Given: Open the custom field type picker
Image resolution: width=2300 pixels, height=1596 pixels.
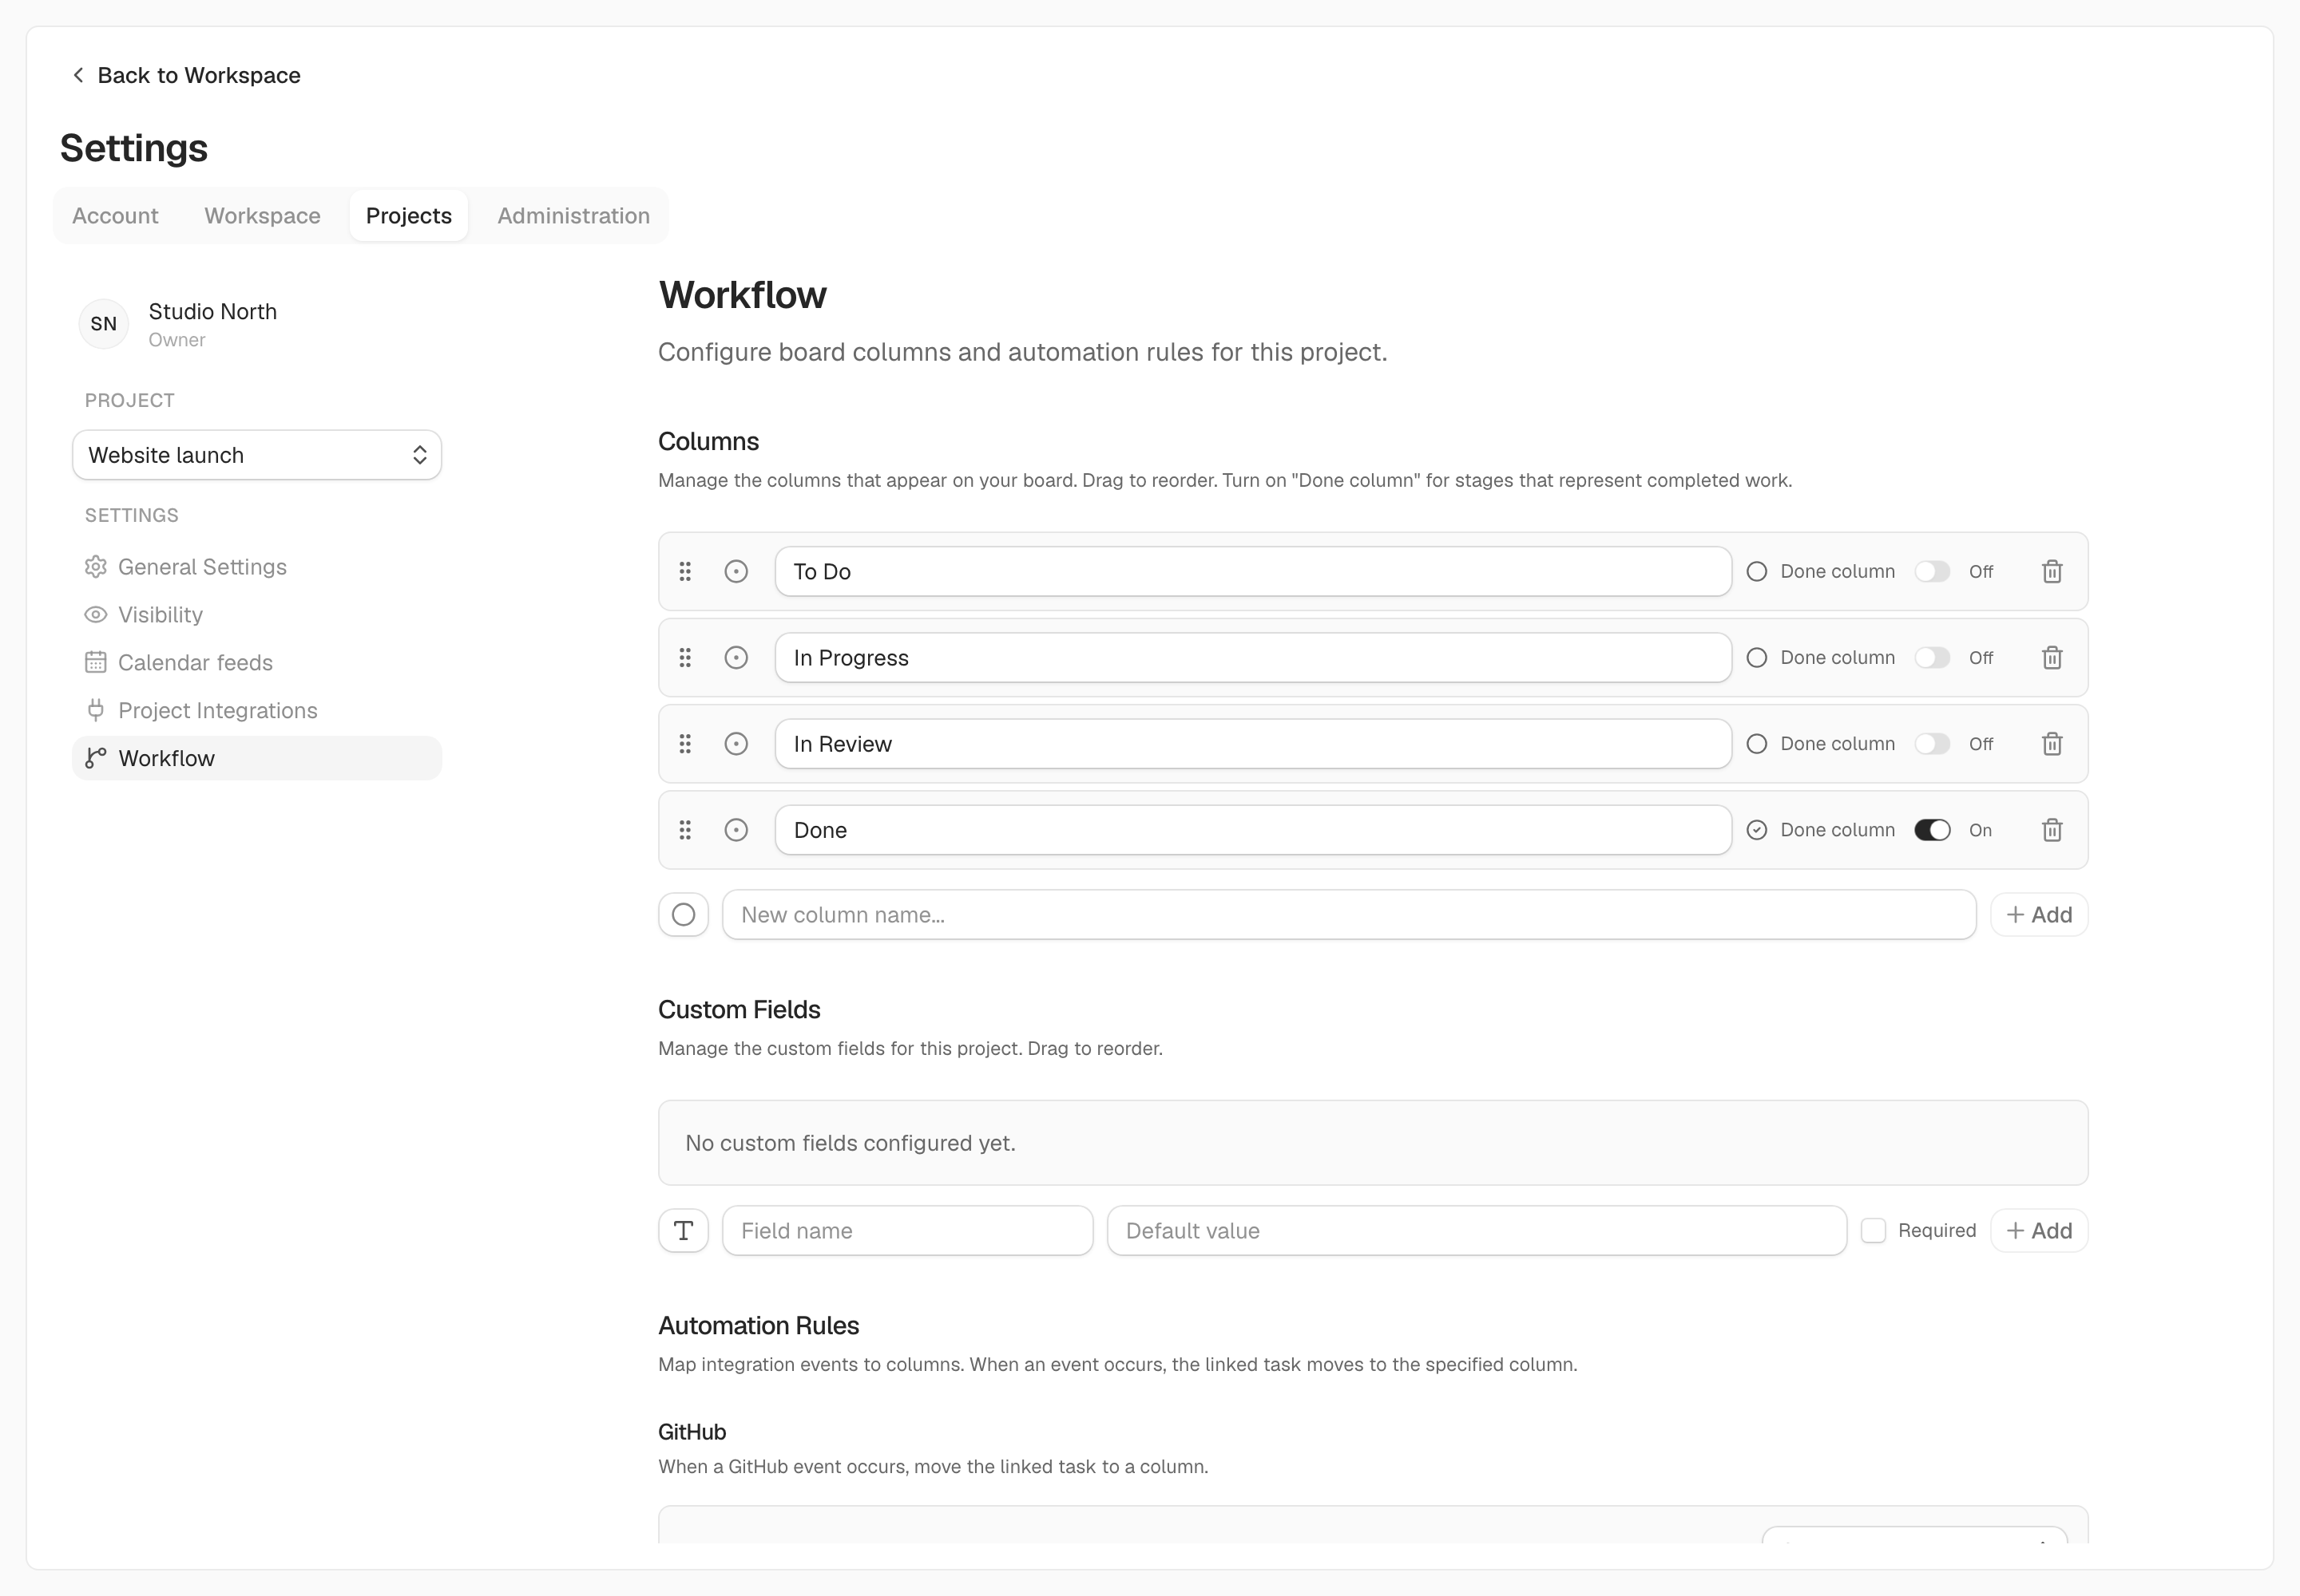Looking at the screenshot, I should [x=684, y=1230].
